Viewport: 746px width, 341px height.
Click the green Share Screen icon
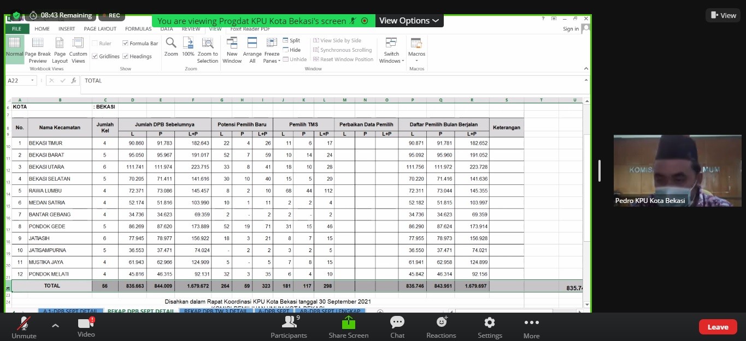pyautogui.click(x=348, y=323)
